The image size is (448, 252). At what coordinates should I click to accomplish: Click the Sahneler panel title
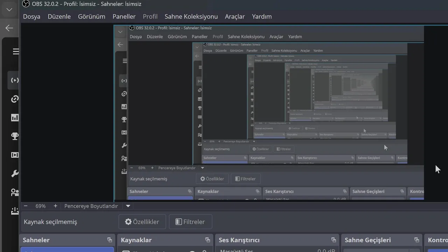pos(36,240)
